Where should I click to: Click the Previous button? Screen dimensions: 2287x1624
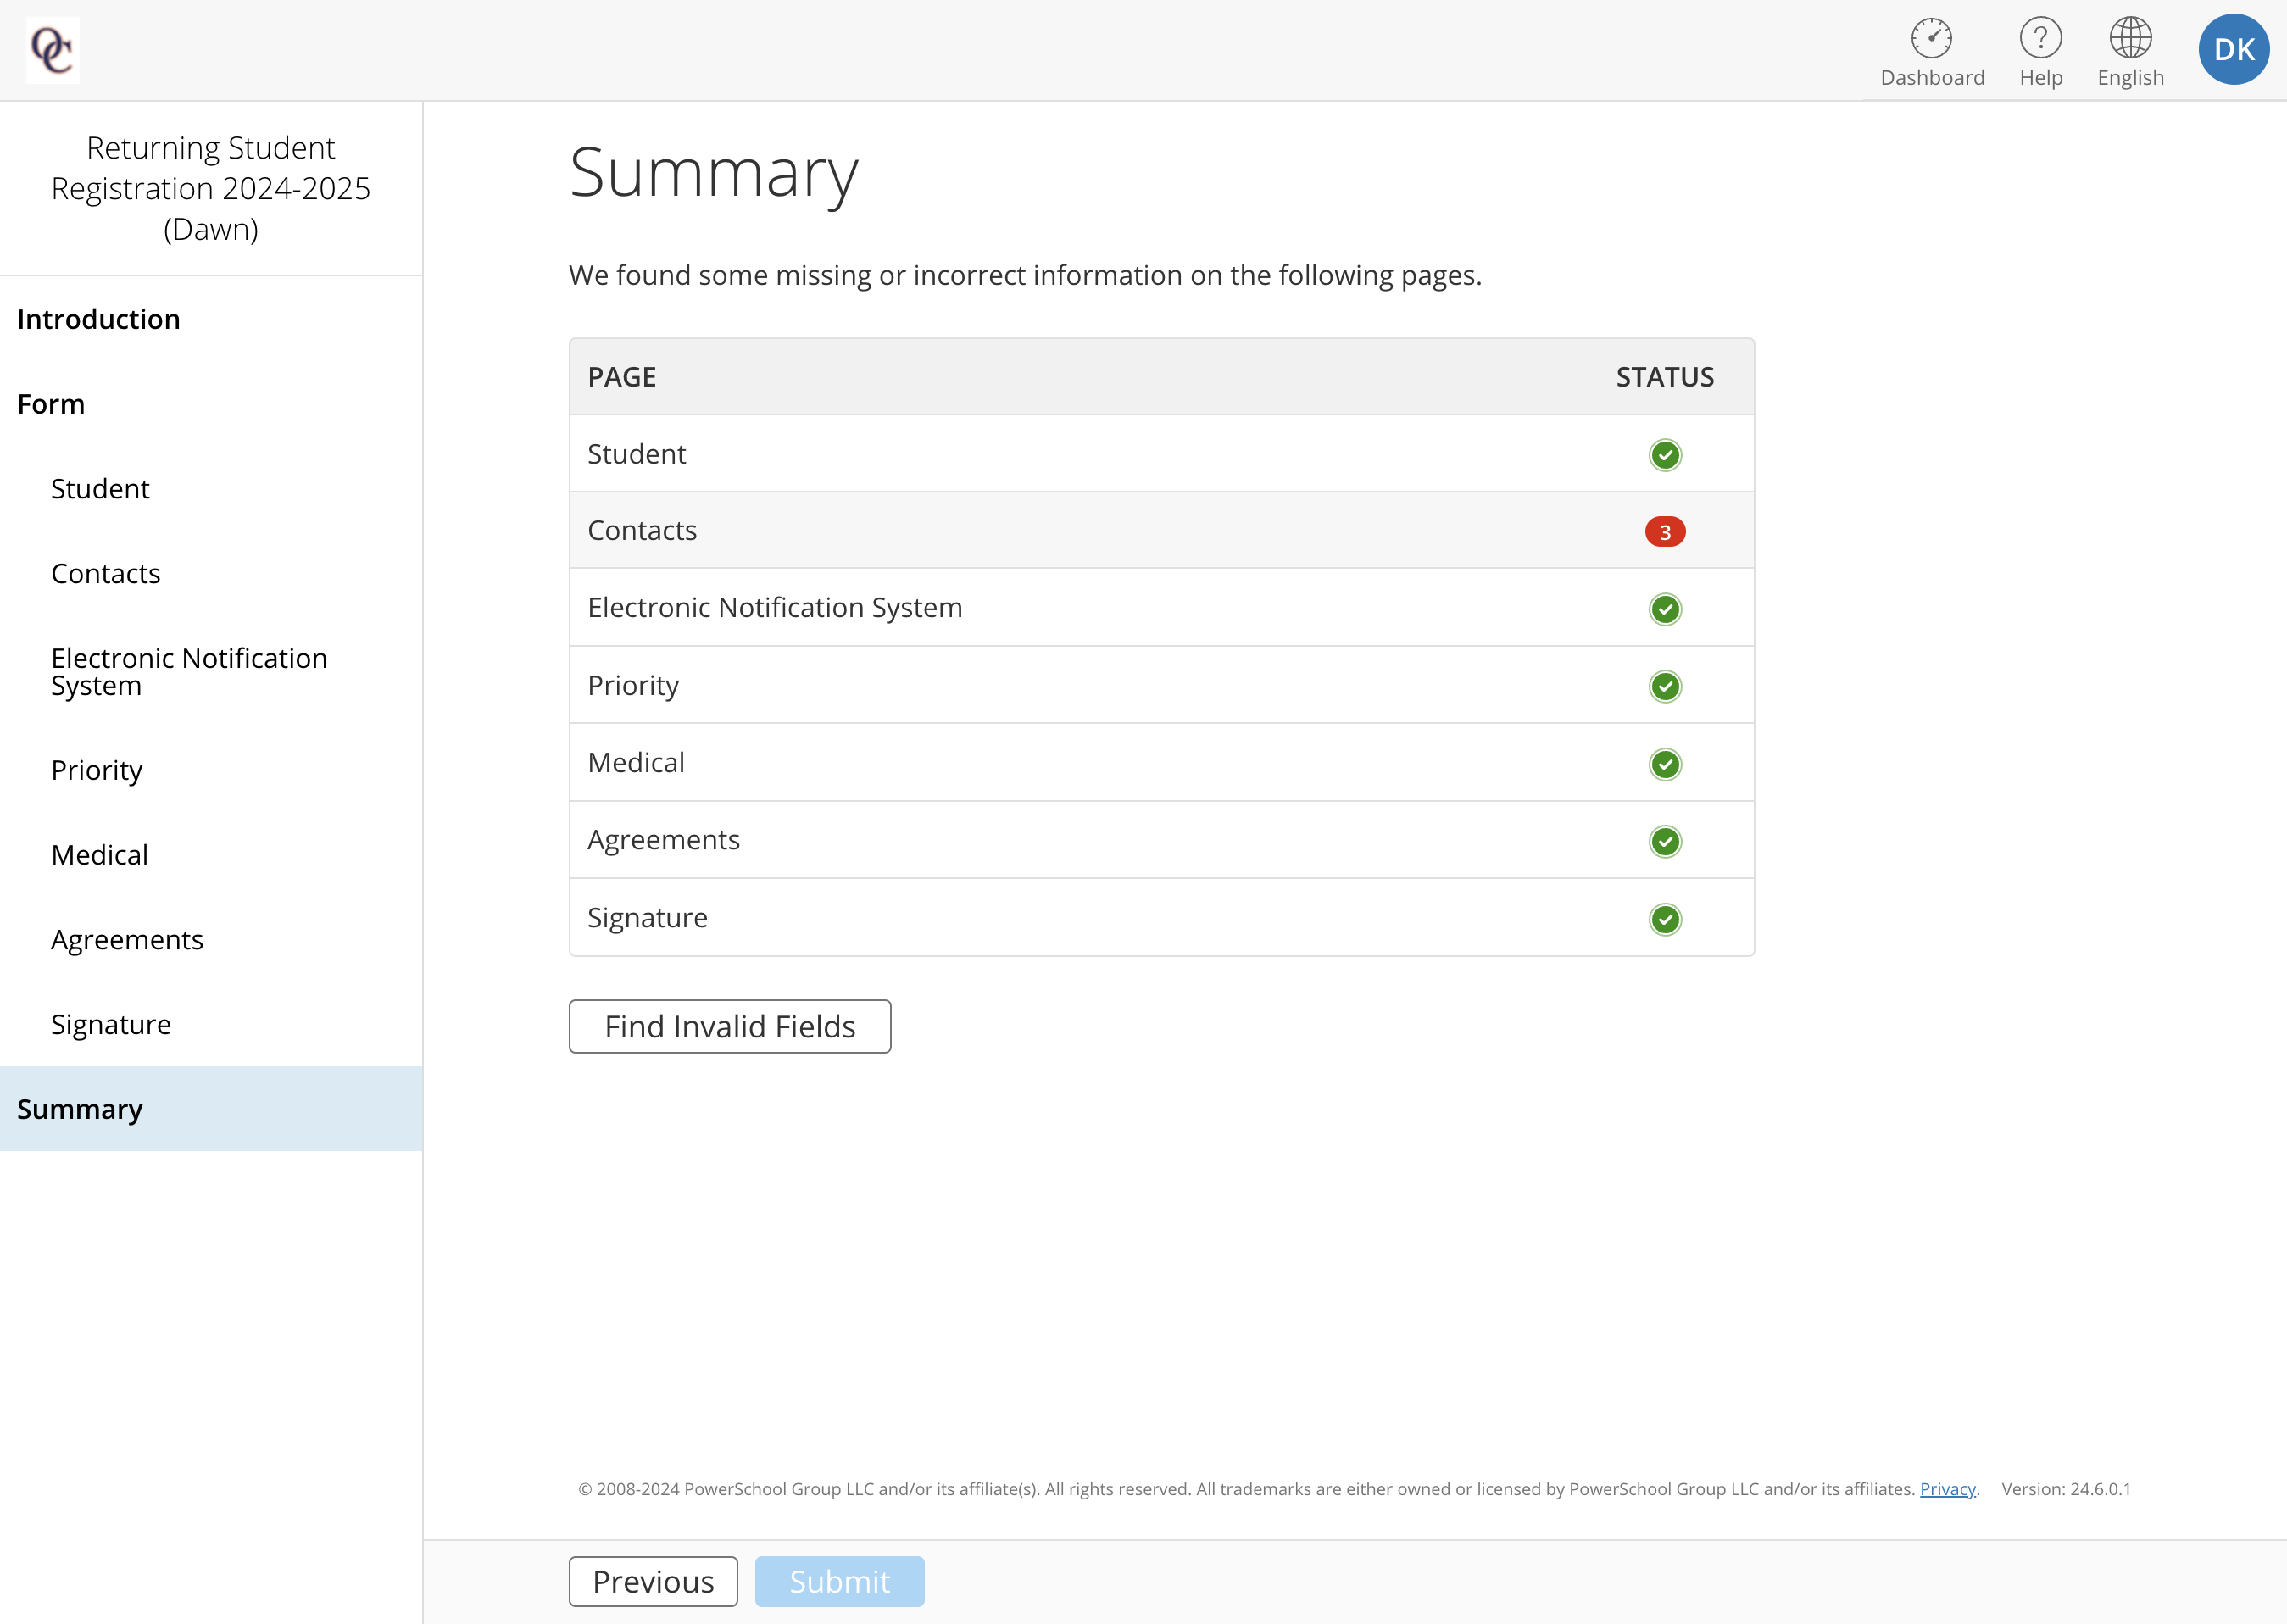point(653,1582)
